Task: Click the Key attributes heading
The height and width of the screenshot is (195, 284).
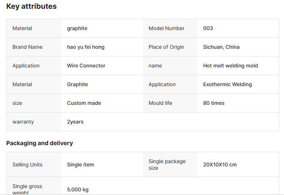Action: (x=32, y=6)
